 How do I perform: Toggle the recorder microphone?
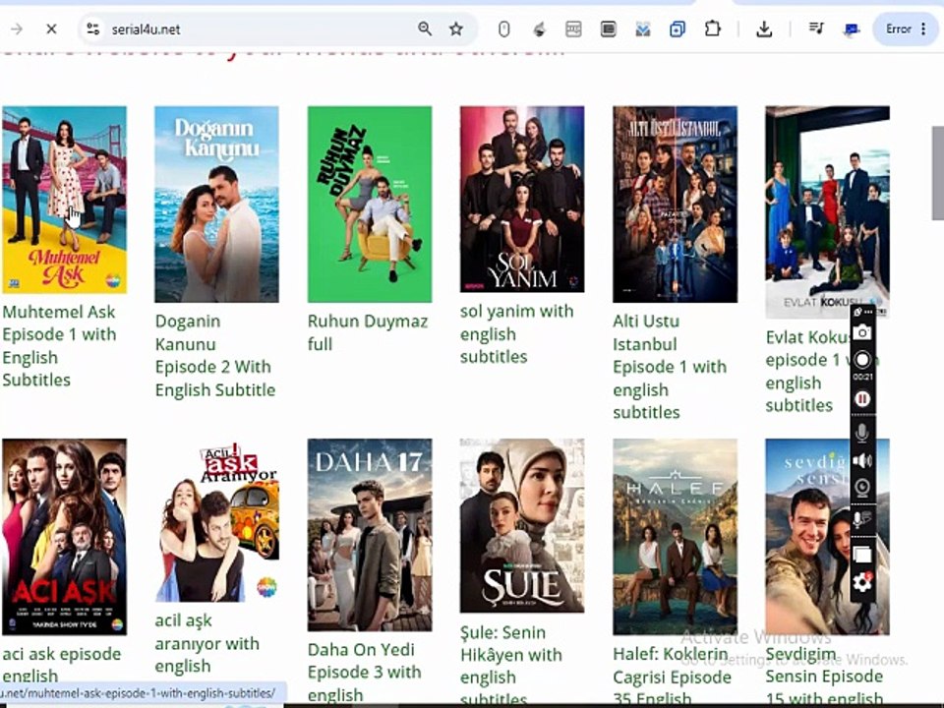pos(862,433)
